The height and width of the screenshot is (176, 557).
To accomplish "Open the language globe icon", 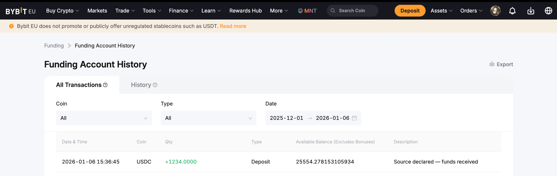I will tap(548, 11).
